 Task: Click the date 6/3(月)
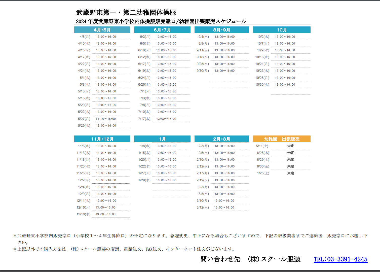pyautogui.click(x=145, y=37)
